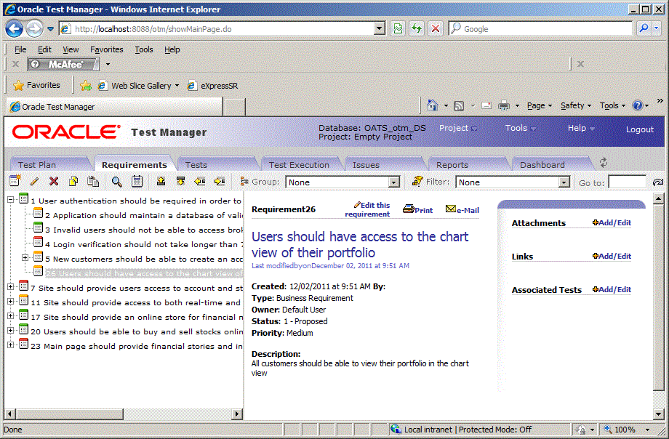Open the Tools menu in Oracle header
Image resolution: width=669 pixels, height=439 pixels.
click(521, 128)
